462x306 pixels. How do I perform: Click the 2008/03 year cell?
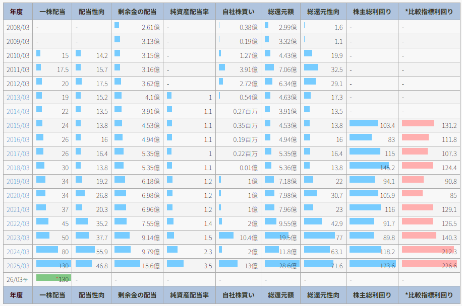18,28
